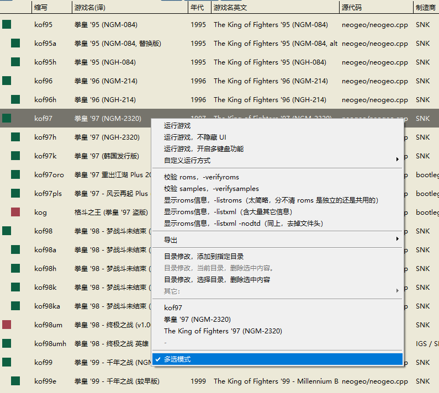Image resolution: width=439 pixels, height=393 pixels.
Task: Expand the 自定义运行方式 submenu
Action: click(x=277, y=161)
